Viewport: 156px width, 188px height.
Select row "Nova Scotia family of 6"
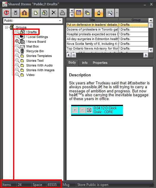[x=107, y=44]
